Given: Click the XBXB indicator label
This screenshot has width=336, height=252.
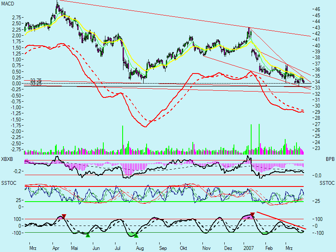Looking at the screenshot, I should tap(7, 160).
